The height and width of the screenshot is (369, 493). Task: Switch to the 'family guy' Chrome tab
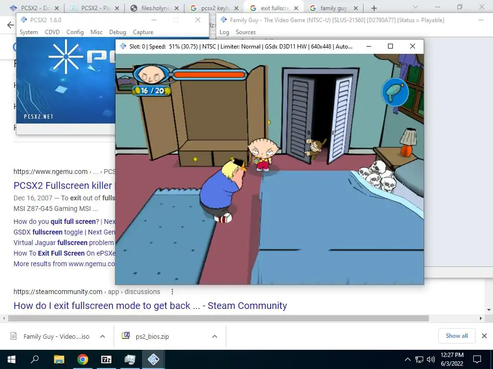pos(333,8)
